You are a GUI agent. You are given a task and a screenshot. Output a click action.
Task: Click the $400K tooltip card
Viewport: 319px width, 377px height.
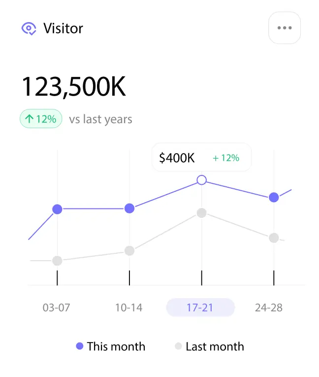(201, 158)
